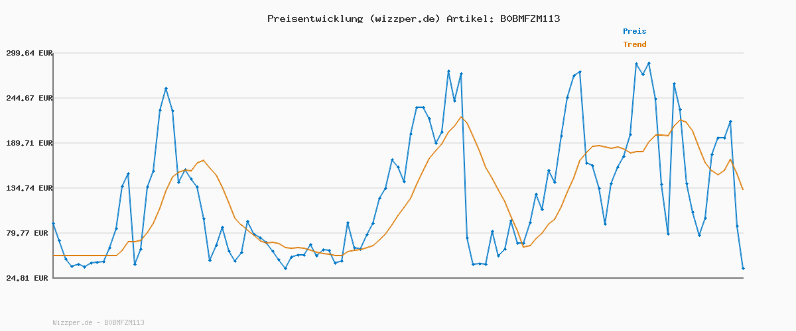The height and width of the screenshot is (331, 796).
Task: Click the 189.71 EUR axis label
Action: (x=29, y=143)
